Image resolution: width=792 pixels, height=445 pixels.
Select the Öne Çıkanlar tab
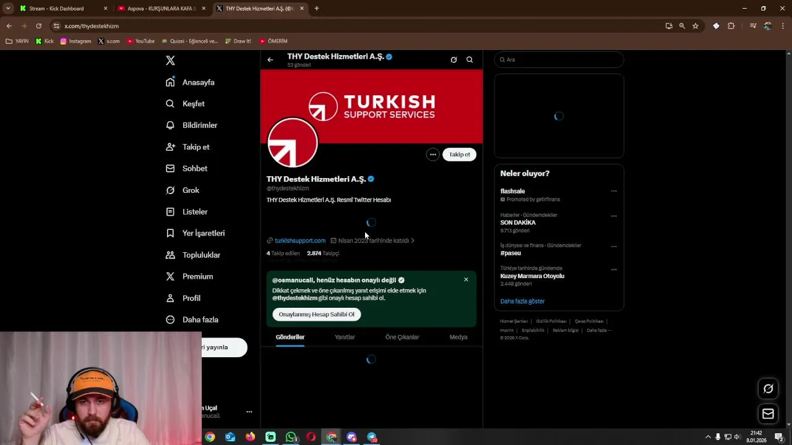pyautogui.click(x=402, y=337)
